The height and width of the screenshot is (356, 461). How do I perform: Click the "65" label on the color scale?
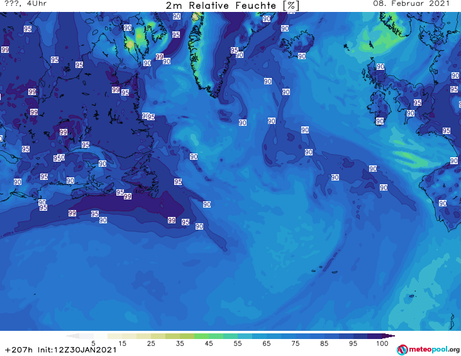pyautogui.click(x=267, y=343)
